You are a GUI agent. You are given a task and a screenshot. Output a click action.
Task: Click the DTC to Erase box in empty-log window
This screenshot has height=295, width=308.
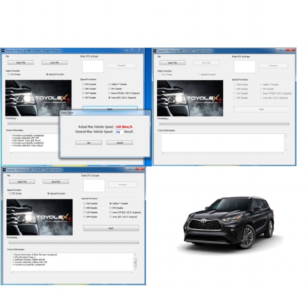point(245,66)
